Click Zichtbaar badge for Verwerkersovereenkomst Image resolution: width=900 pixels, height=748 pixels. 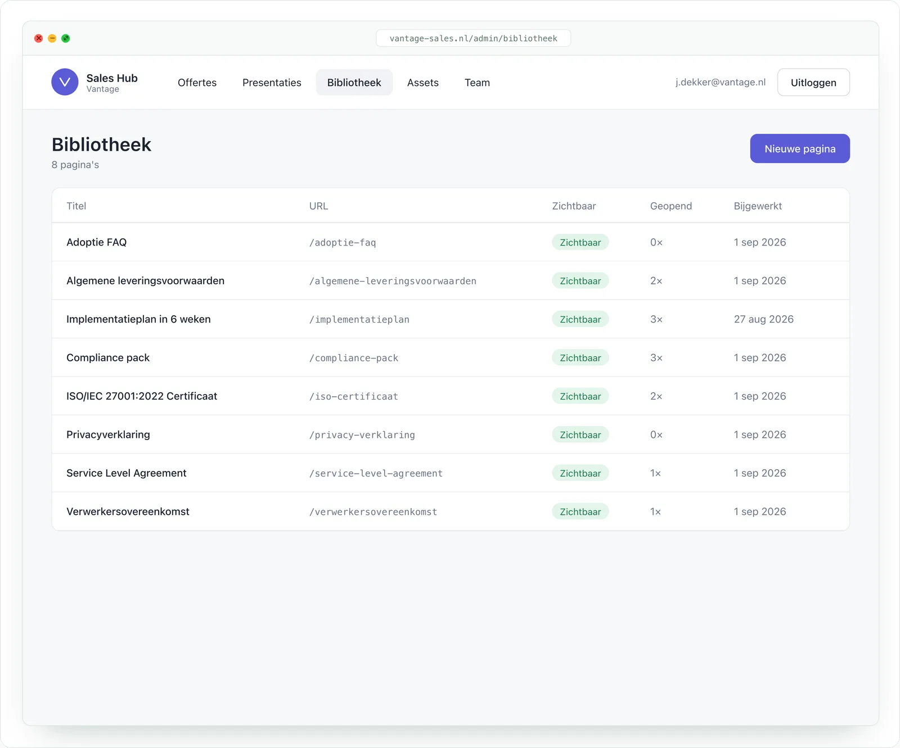click(x=580, y=511)
